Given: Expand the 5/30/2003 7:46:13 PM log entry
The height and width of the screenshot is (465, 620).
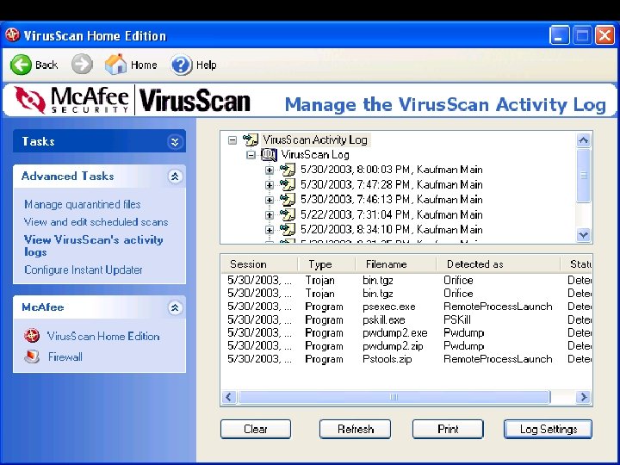Looking at the screenshot, I should click(x=270, y=200).
